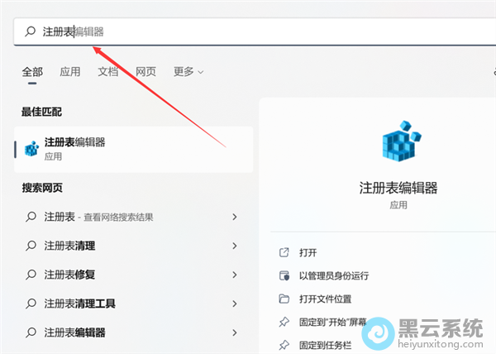Click the 打开 open icon

point(284,252)
